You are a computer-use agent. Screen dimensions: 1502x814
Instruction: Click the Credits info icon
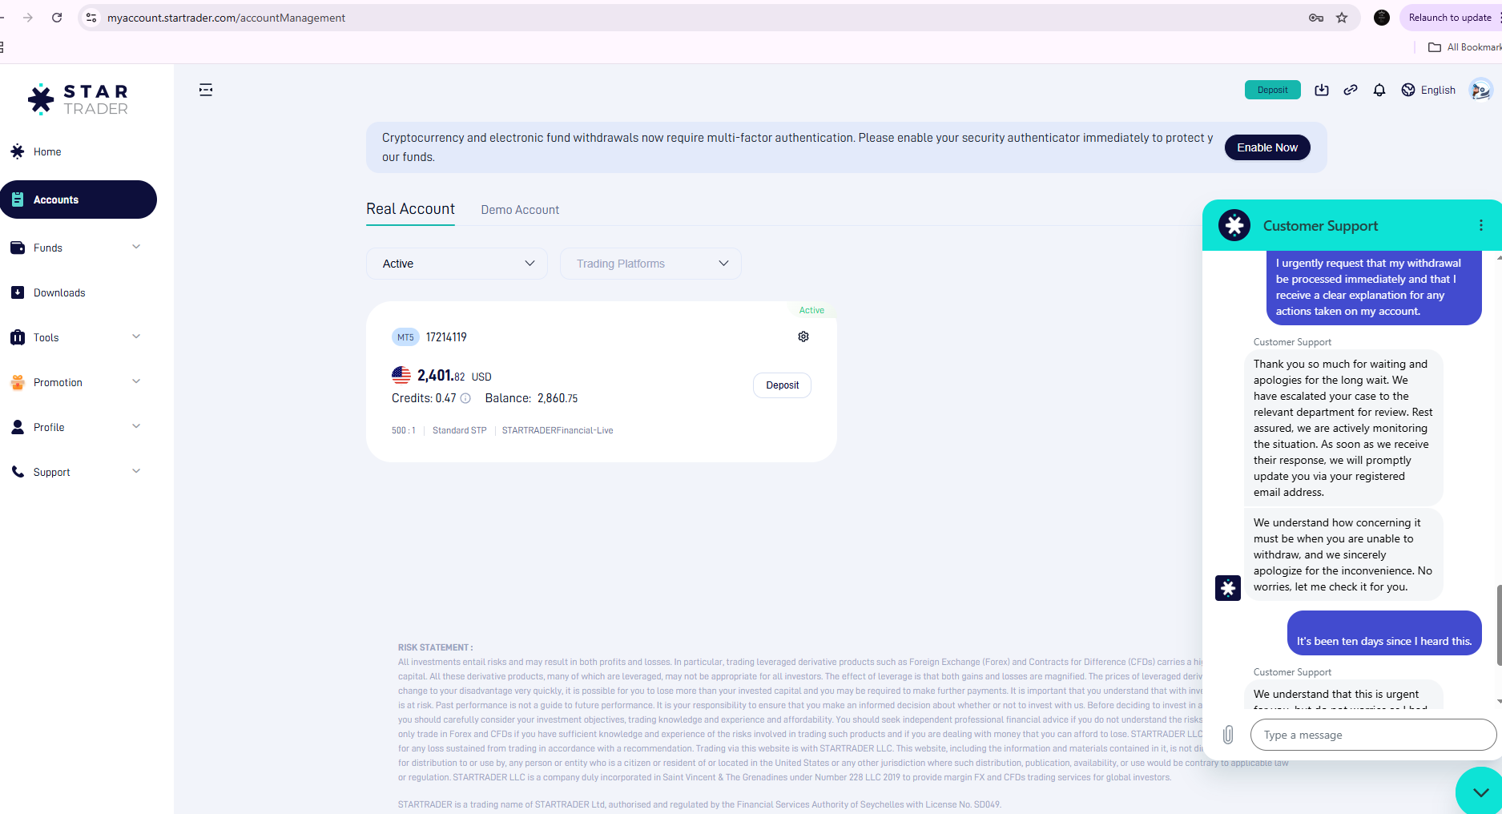tap(465, 398)
